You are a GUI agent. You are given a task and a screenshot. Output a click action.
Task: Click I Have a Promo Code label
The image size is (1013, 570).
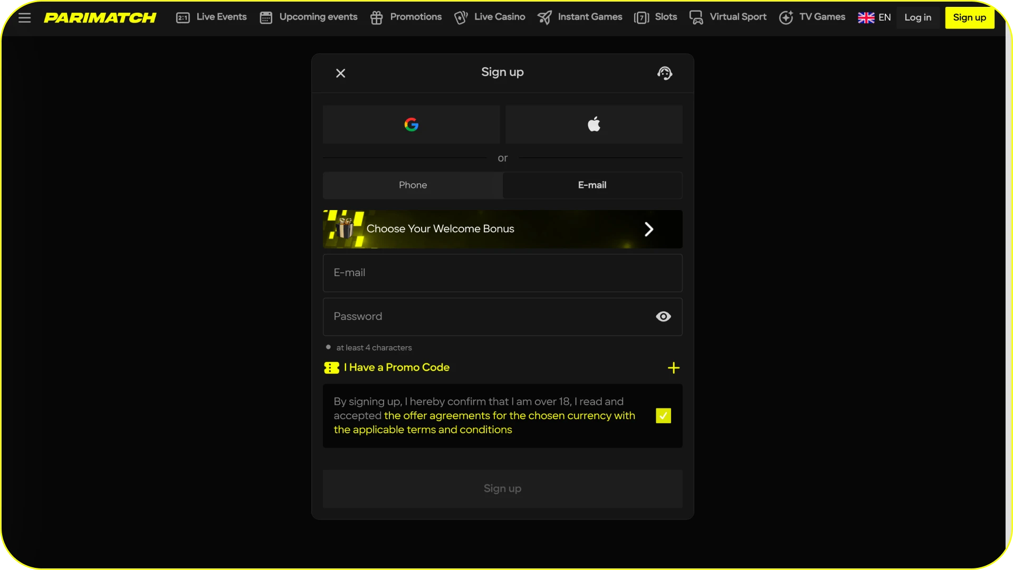[x=397, y=367]
